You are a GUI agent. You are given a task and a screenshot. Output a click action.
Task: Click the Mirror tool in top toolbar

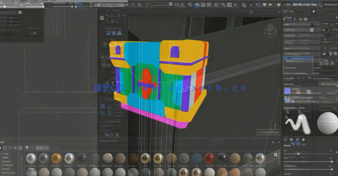(x=177, y=4)
